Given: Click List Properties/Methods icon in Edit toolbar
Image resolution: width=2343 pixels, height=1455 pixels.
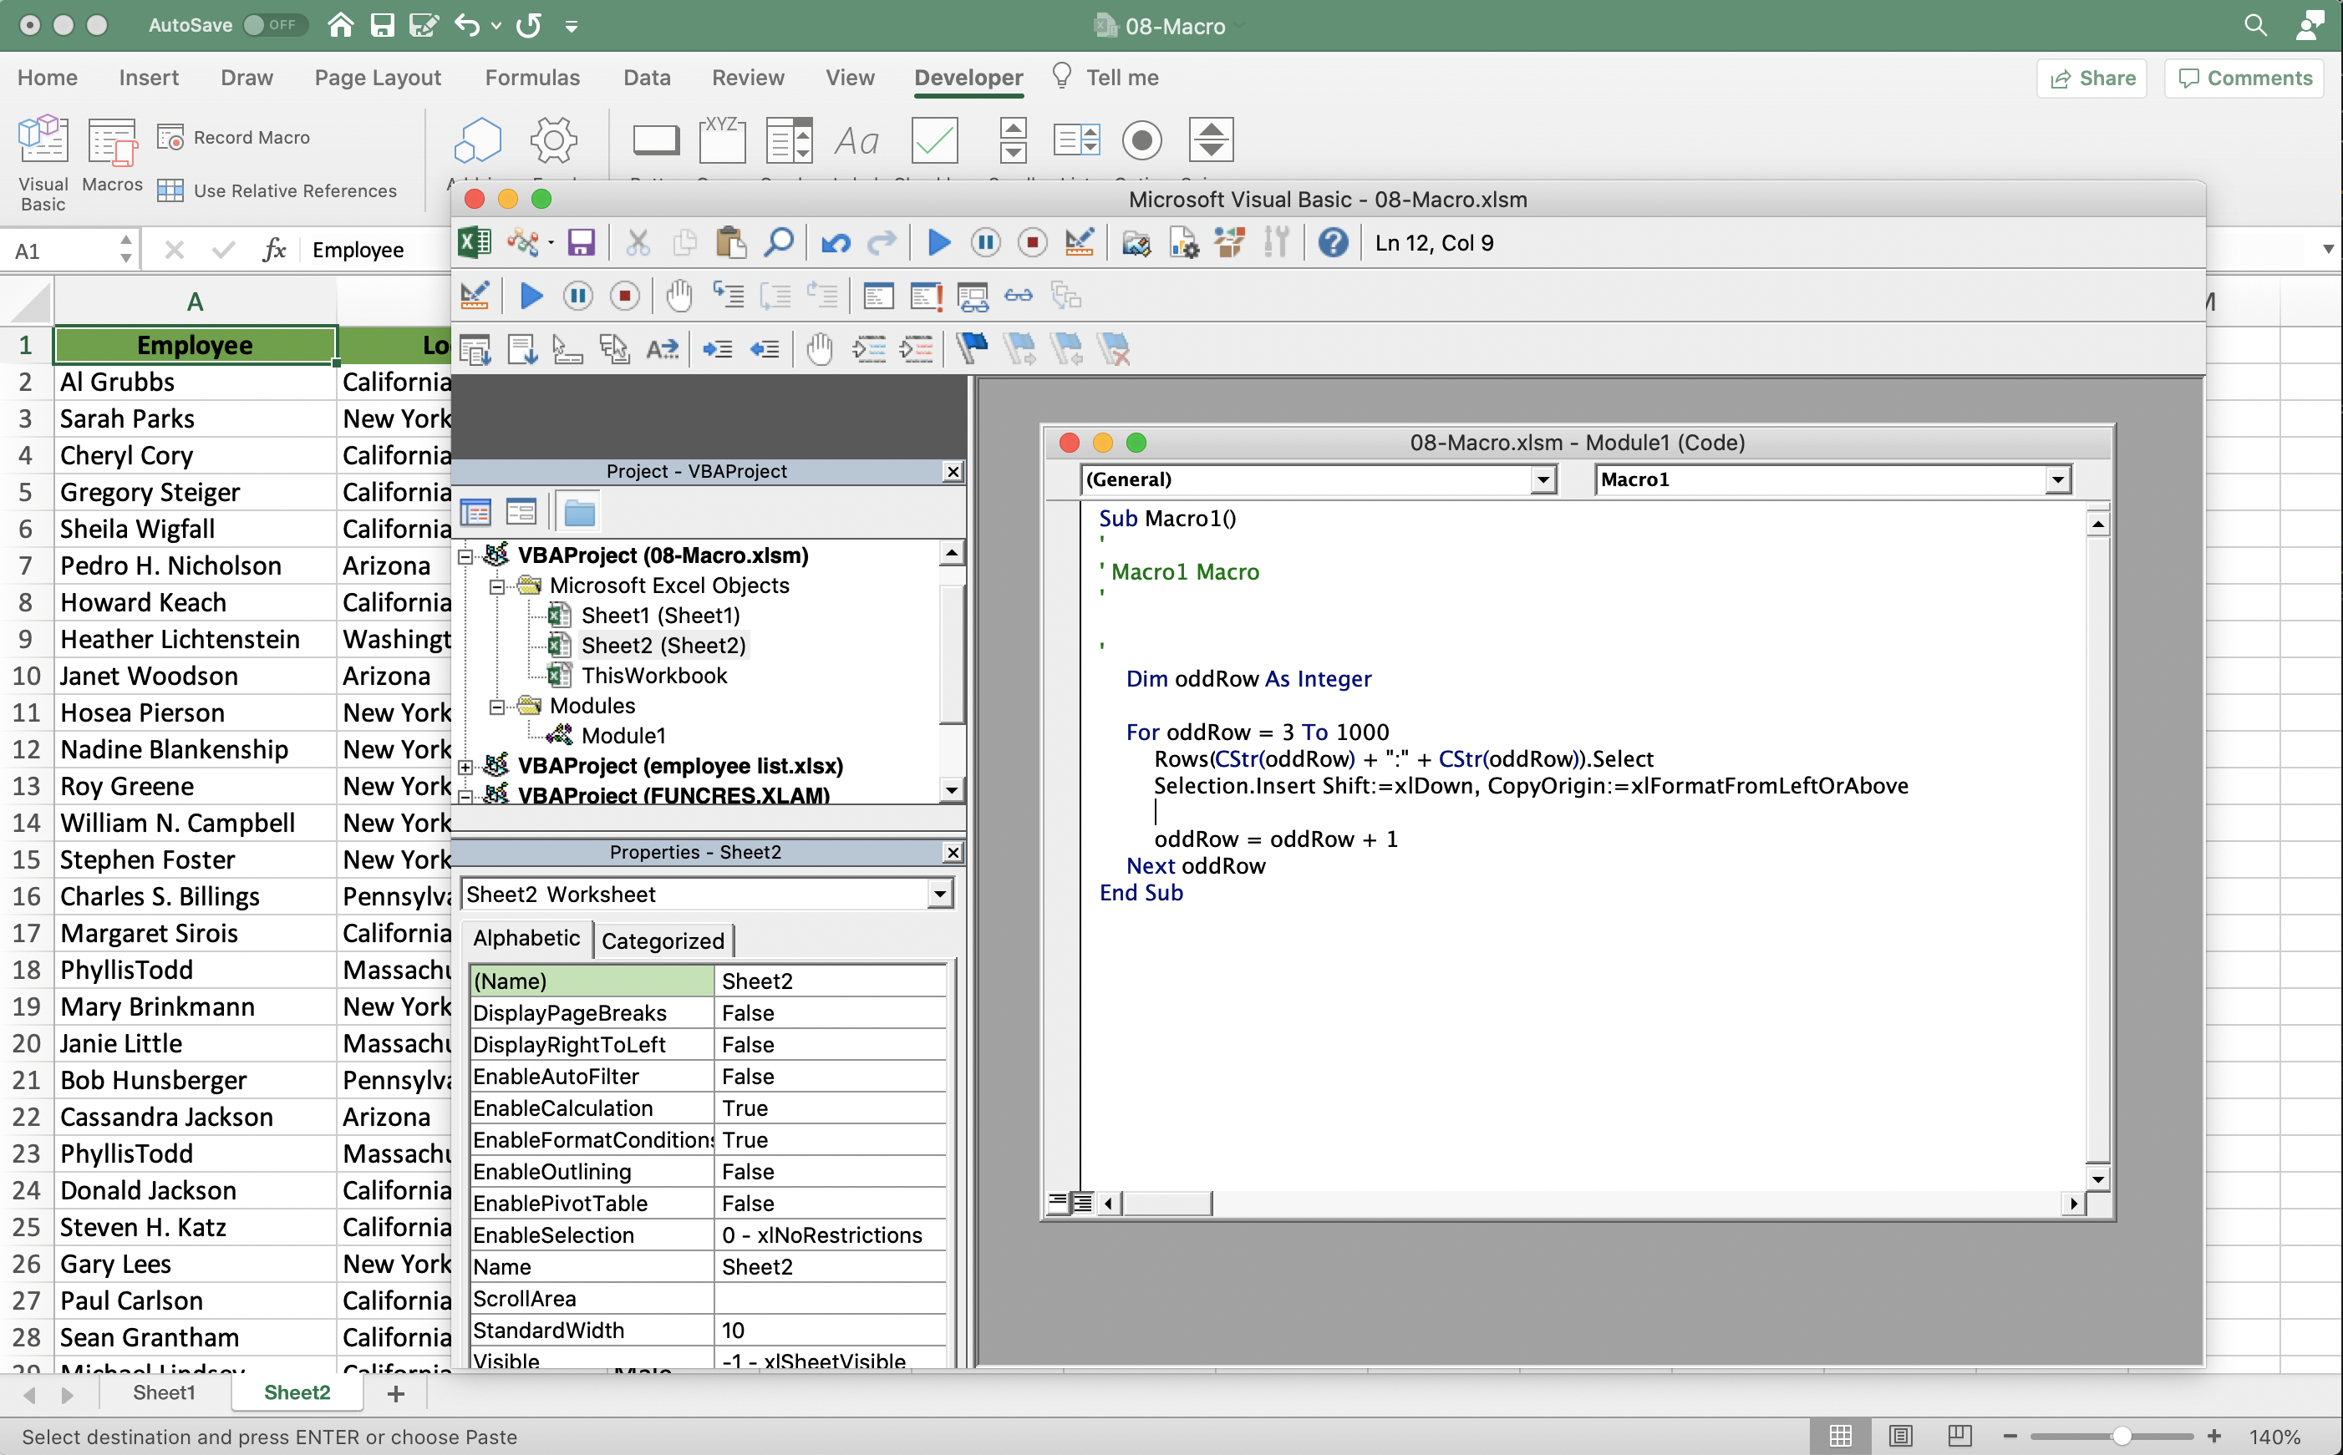Looking at the screenshot, I should [475, 349].
